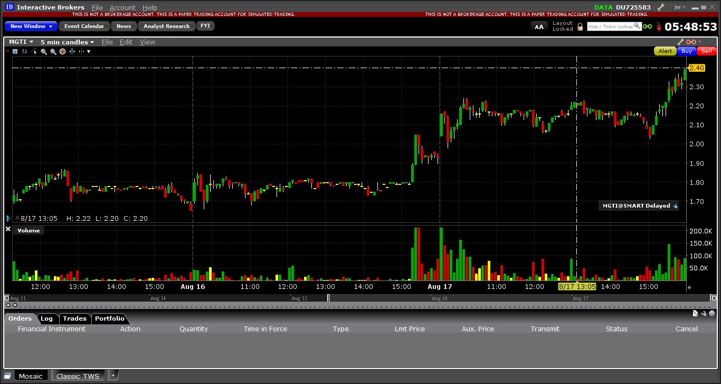Screen dimensions: 721x384
Task: Click the Lmt Price column header
Action: click(410, 329)
